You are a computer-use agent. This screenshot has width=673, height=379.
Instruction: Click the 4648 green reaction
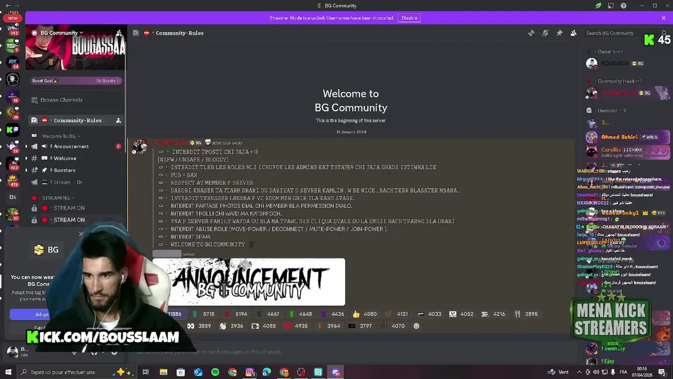click(x=301, y=314)
